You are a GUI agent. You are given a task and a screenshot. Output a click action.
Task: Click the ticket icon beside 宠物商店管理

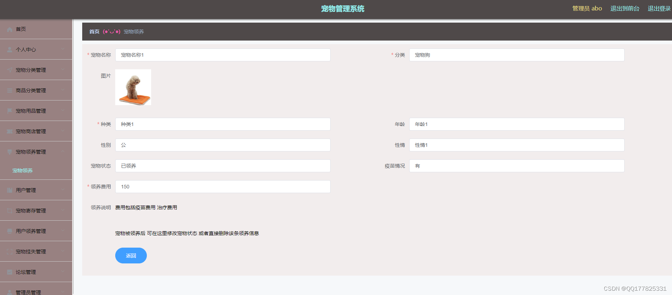point(10,132)
